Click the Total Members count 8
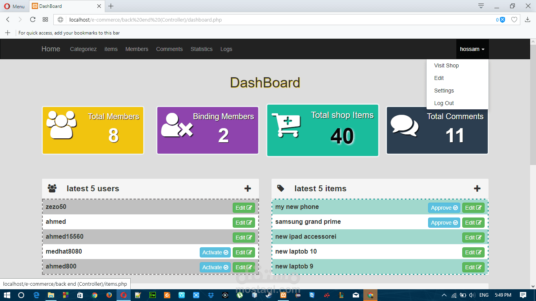536x301 pixels. click(x=113, y=136)
